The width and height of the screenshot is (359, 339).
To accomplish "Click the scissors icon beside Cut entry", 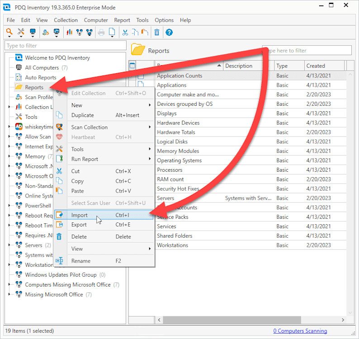I will coord(59,171).
